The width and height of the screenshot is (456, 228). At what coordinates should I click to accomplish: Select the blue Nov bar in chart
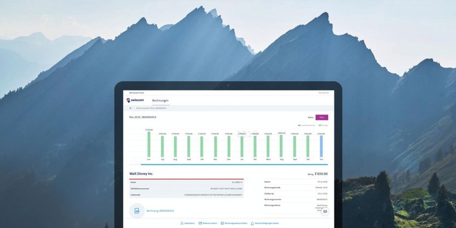321,146
